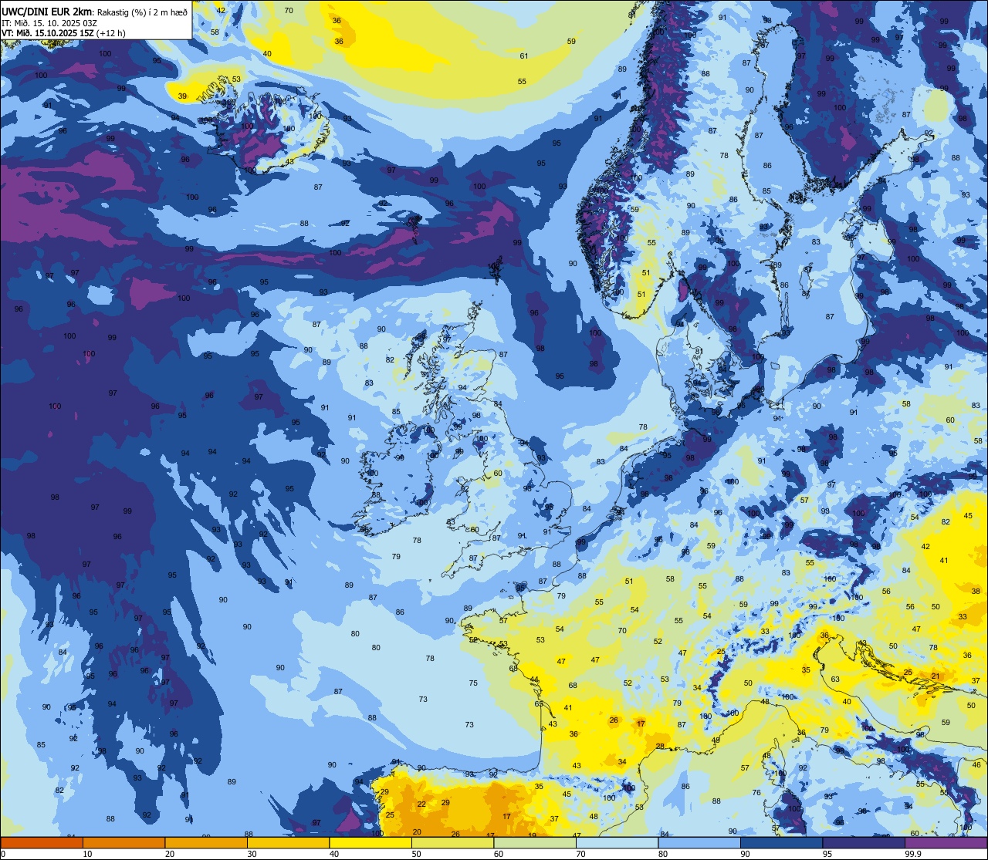Click the legend tick label 95
The image size is (988, 860).
click(827, 854)
